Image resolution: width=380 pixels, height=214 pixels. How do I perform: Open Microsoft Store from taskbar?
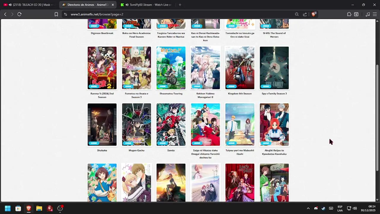click(18, 208)
